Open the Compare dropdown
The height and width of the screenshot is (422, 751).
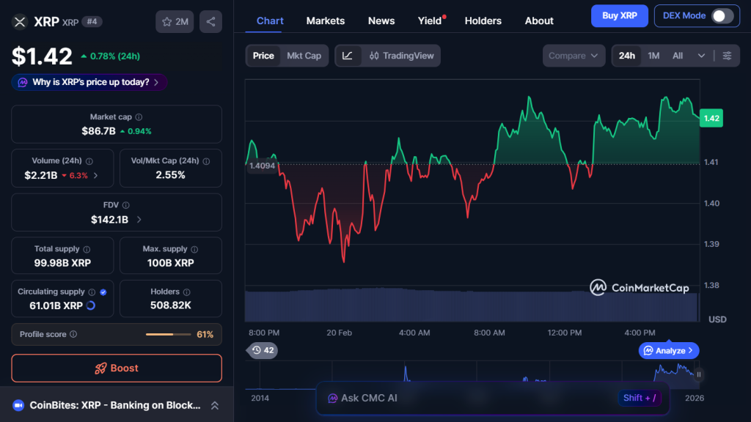coord(574,56)
